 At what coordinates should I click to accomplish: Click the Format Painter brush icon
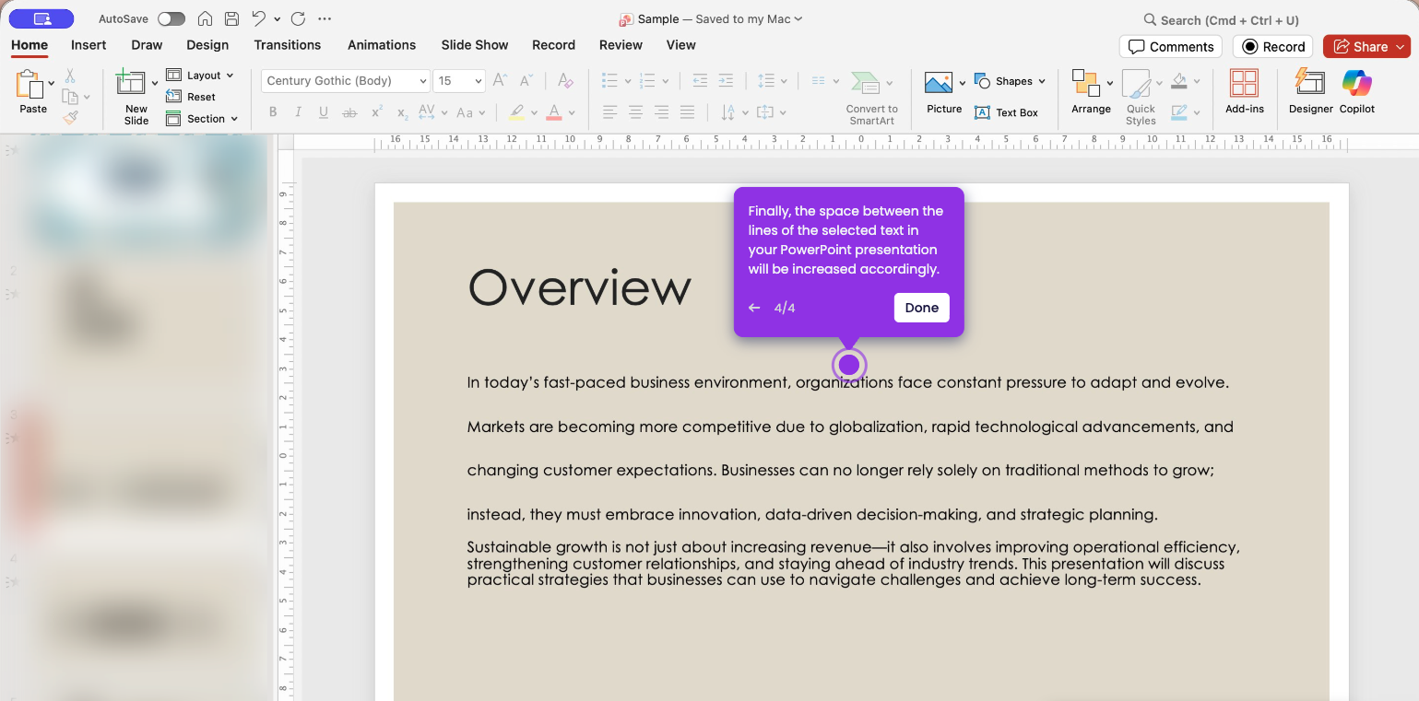70,117
